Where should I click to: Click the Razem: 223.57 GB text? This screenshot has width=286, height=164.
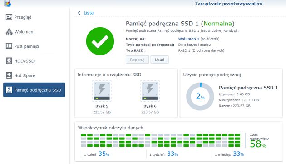tap(235, 106)
